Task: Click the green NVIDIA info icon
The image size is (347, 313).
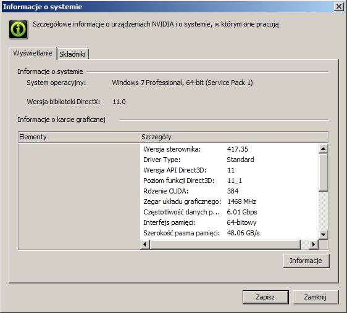Action: click(x=19, y=30)
